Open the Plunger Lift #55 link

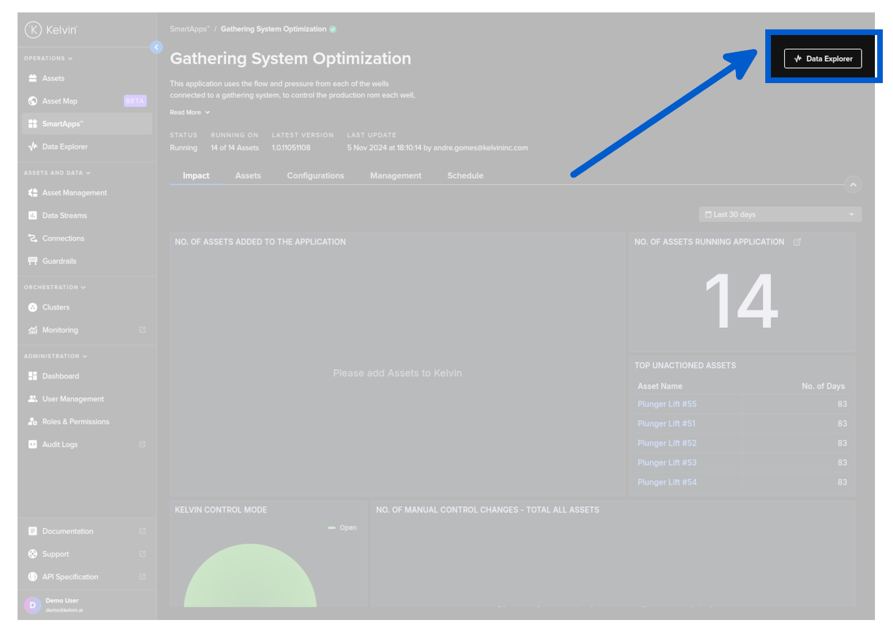click(667, 404)
